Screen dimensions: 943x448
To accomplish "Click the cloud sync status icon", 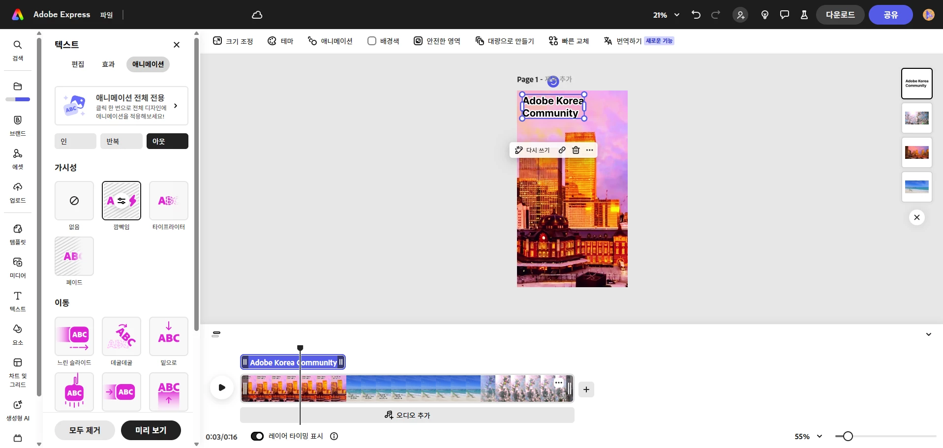I will (x=257, y=15).
